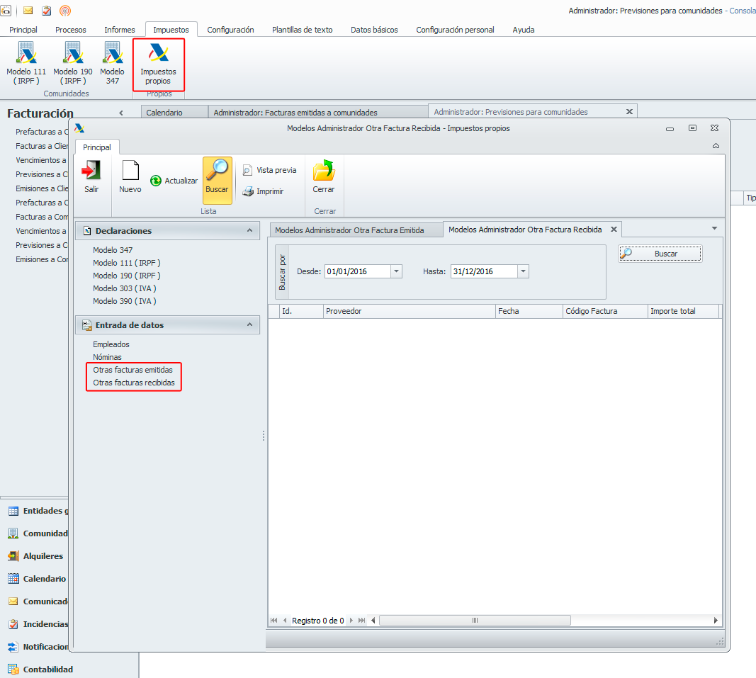
Task: Click the Desde date input field
Action: (x=358, y=271)
